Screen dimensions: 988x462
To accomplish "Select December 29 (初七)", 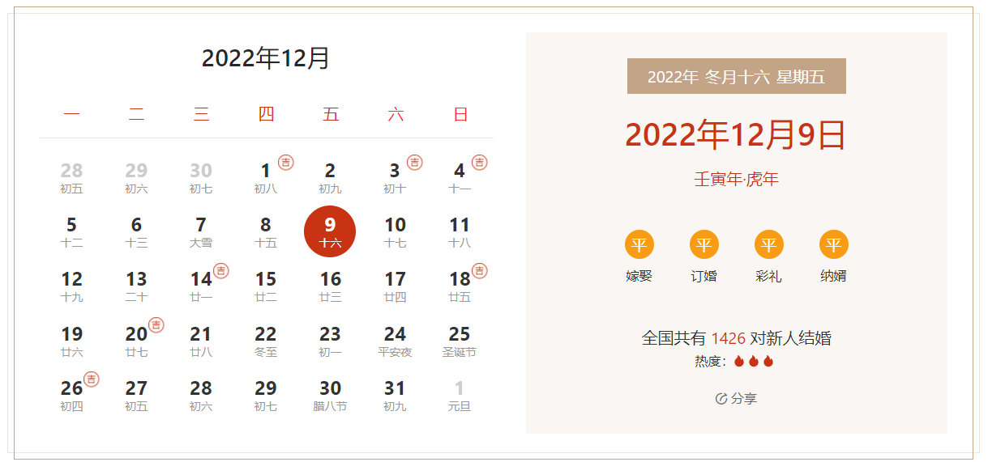I will click(266, 396).
